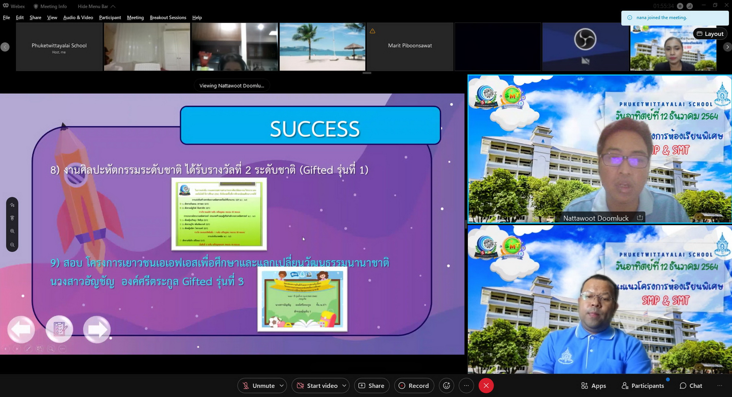732x397 pixels.
Task: Select the woman presenter thumbnail in filmstrip
Action: click(x=673, y=48)
